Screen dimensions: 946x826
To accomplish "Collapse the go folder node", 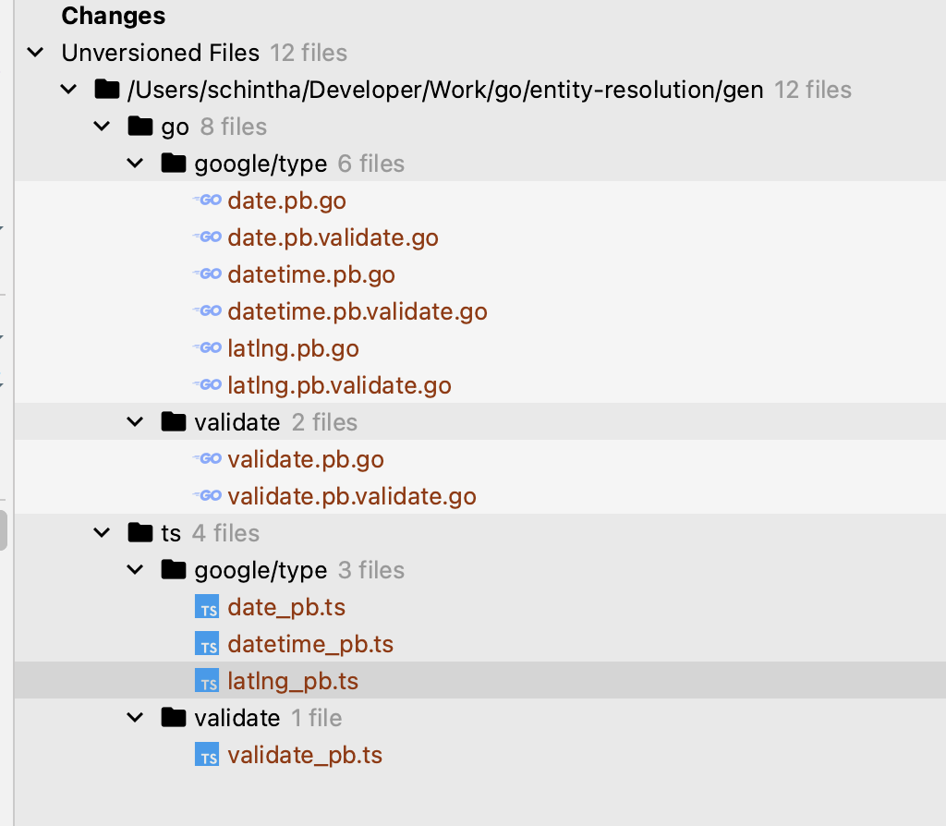I will pos(102,127).
